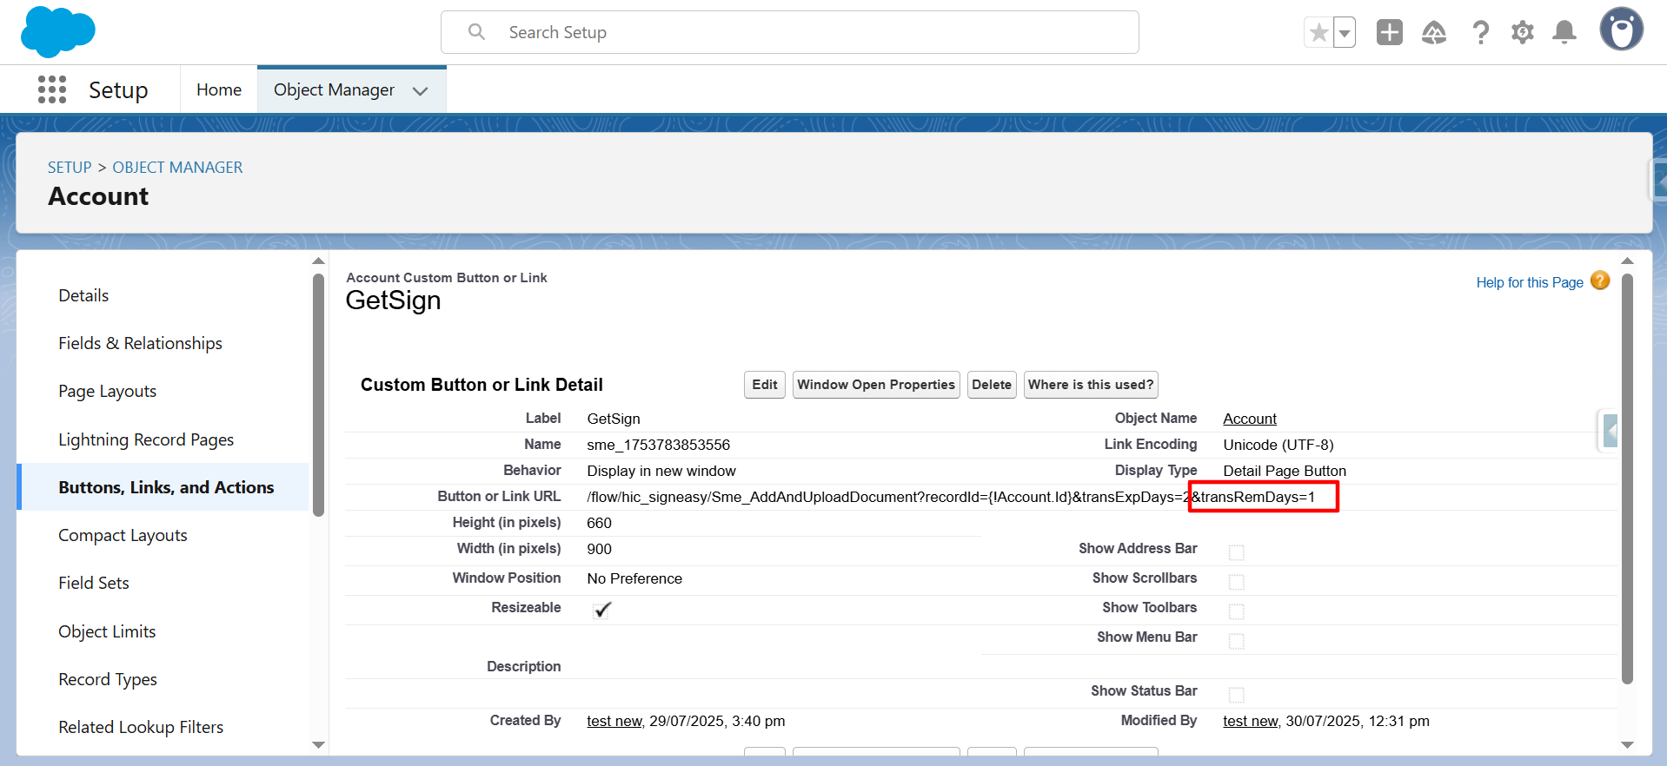Open test new link in Created By
The height and width of the screenshot is (766, 1667).
(x=614, y=721)
